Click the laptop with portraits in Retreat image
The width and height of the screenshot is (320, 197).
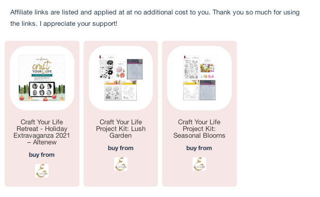[42, 90]
